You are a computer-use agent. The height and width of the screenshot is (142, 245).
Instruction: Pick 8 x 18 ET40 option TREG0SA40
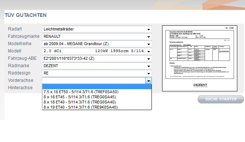coord(97,102)
